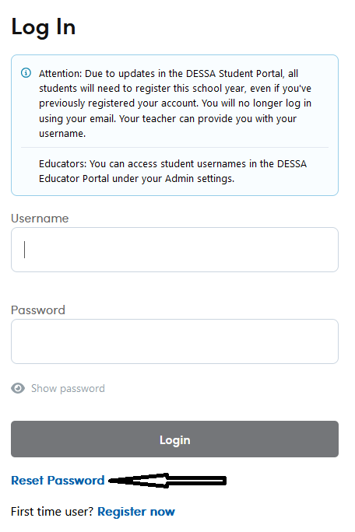The height and width of the screenshot is (532, 355).
Task: Click the Attention paragraph about DESSA Student Portal
Action: click(175, 103)
